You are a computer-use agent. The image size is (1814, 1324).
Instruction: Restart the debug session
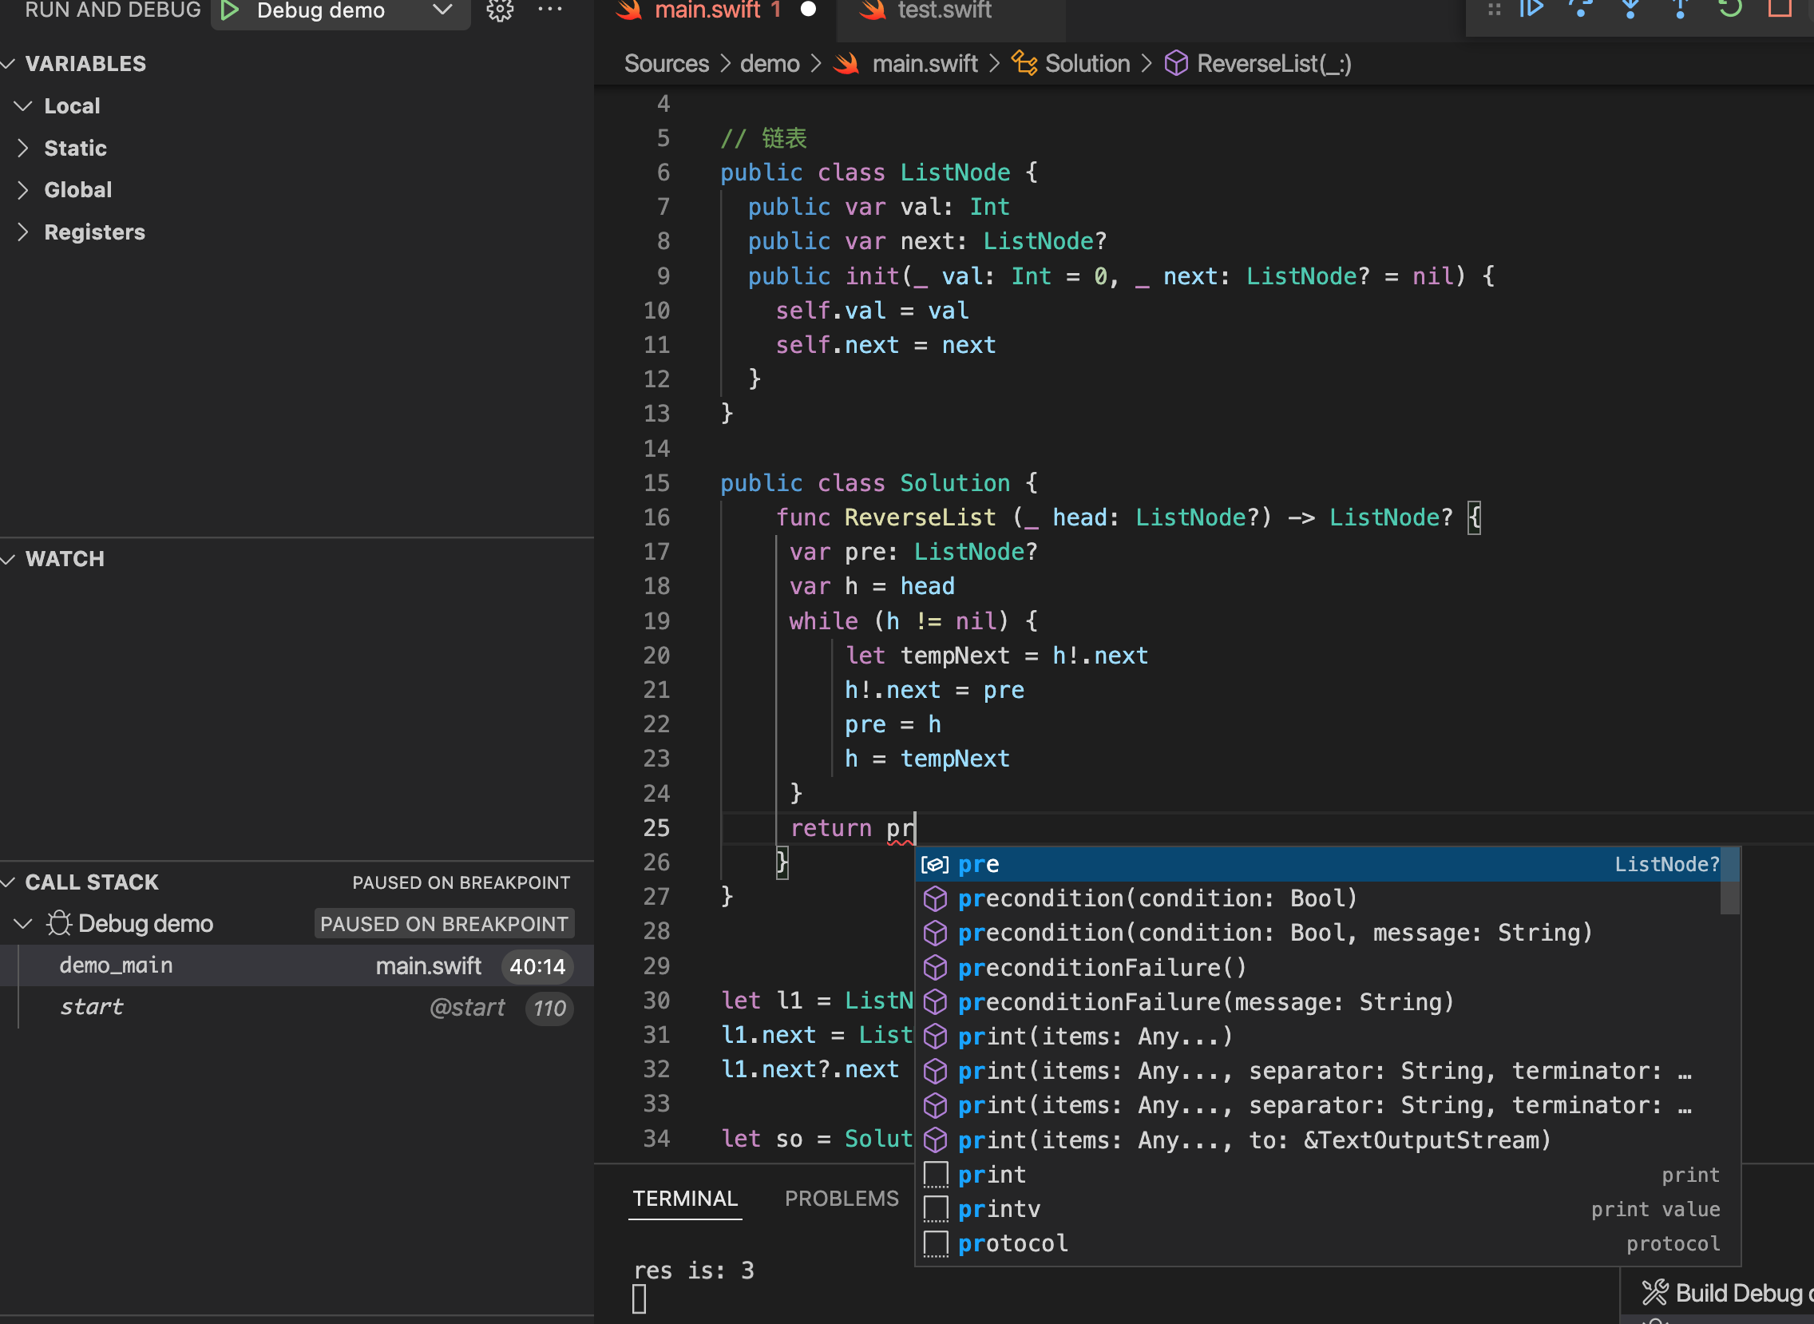(1729, 10)
